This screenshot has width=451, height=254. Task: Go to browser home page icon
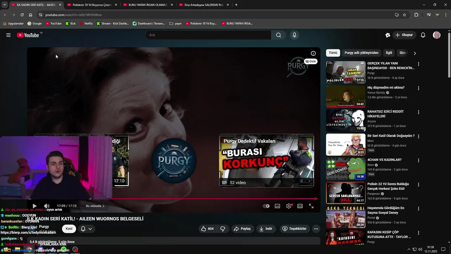point(31,15)
